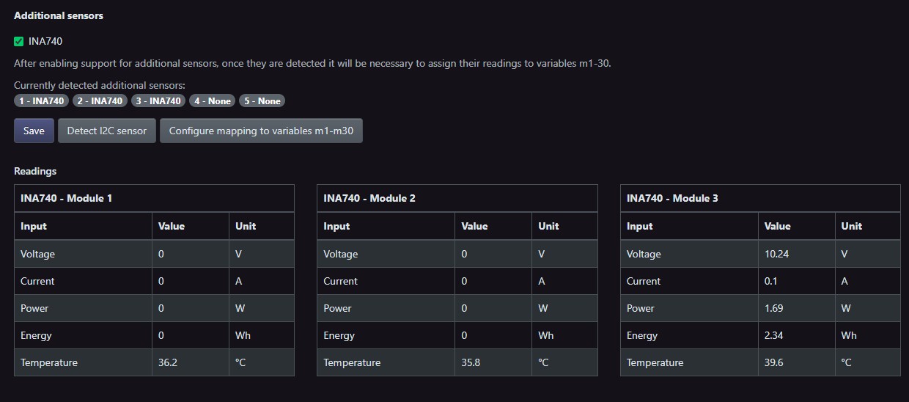Click the INA740 - Module 2 table header

[x=369, y=198]
